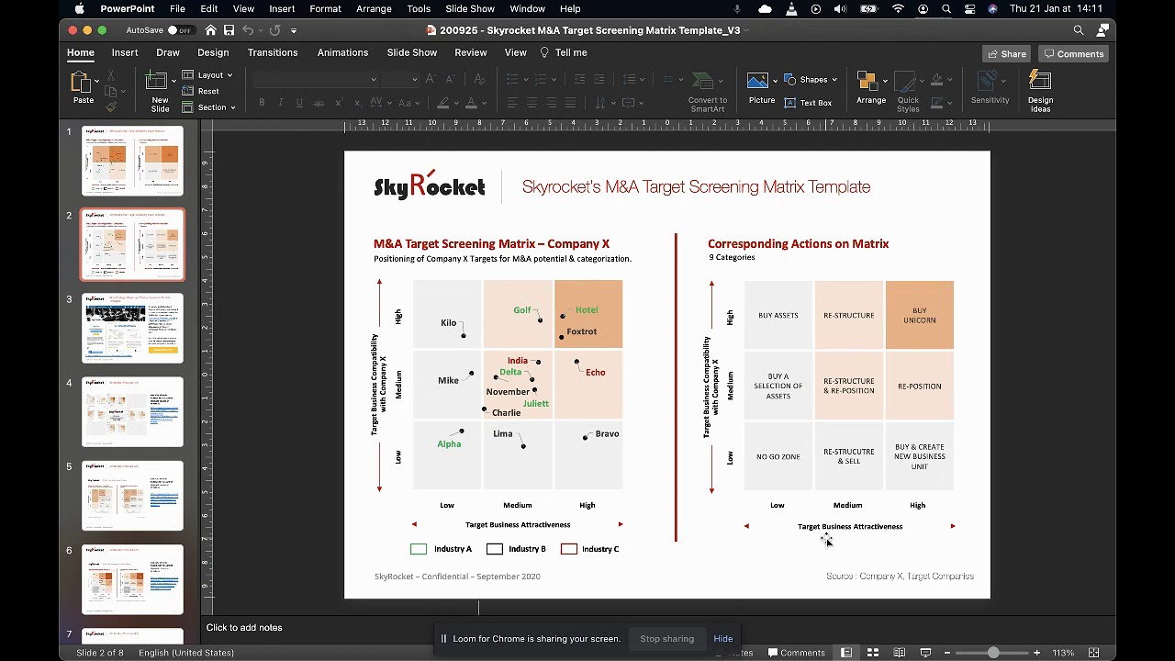Viewport: 1175px width, 661px height.
Task: Toggle Normal view button in status bar
Action: [846, 653]
